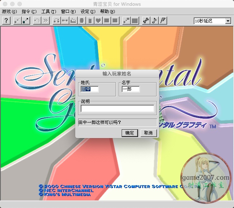
Task: Open the 窗口(W) menu
Action: click(x=68, y=12)
